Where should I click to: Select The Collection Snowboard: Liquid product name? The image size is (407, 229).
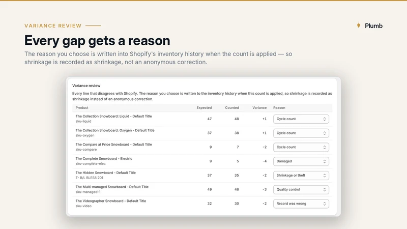coord(113,117)
